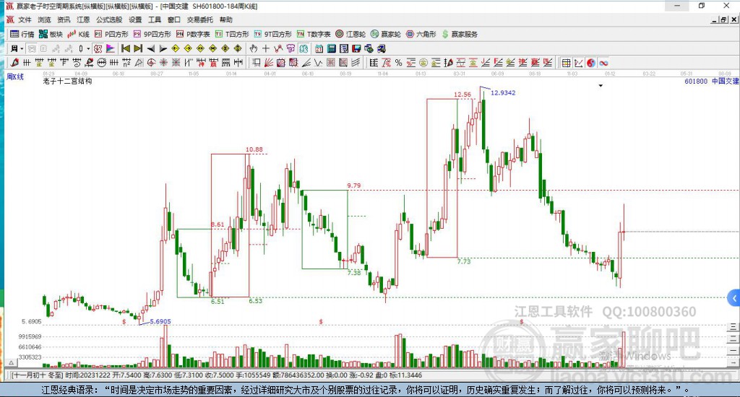Click the angle triangle ruler tool
The image size is (740, 397).
(139, 63)
